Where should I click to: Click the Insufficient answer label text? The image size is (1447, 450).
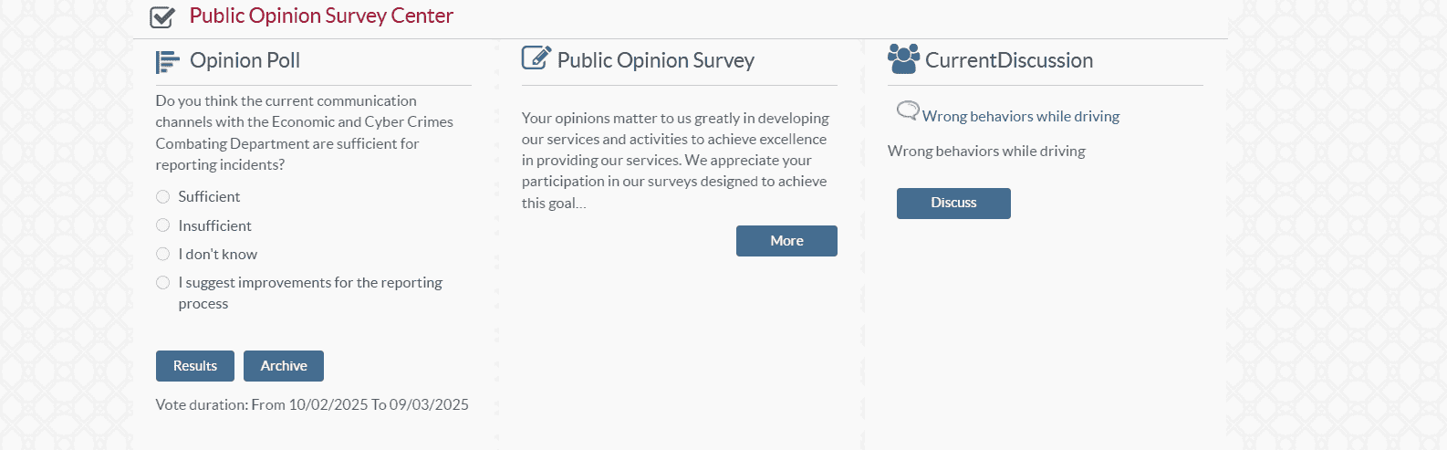(214, 226)
